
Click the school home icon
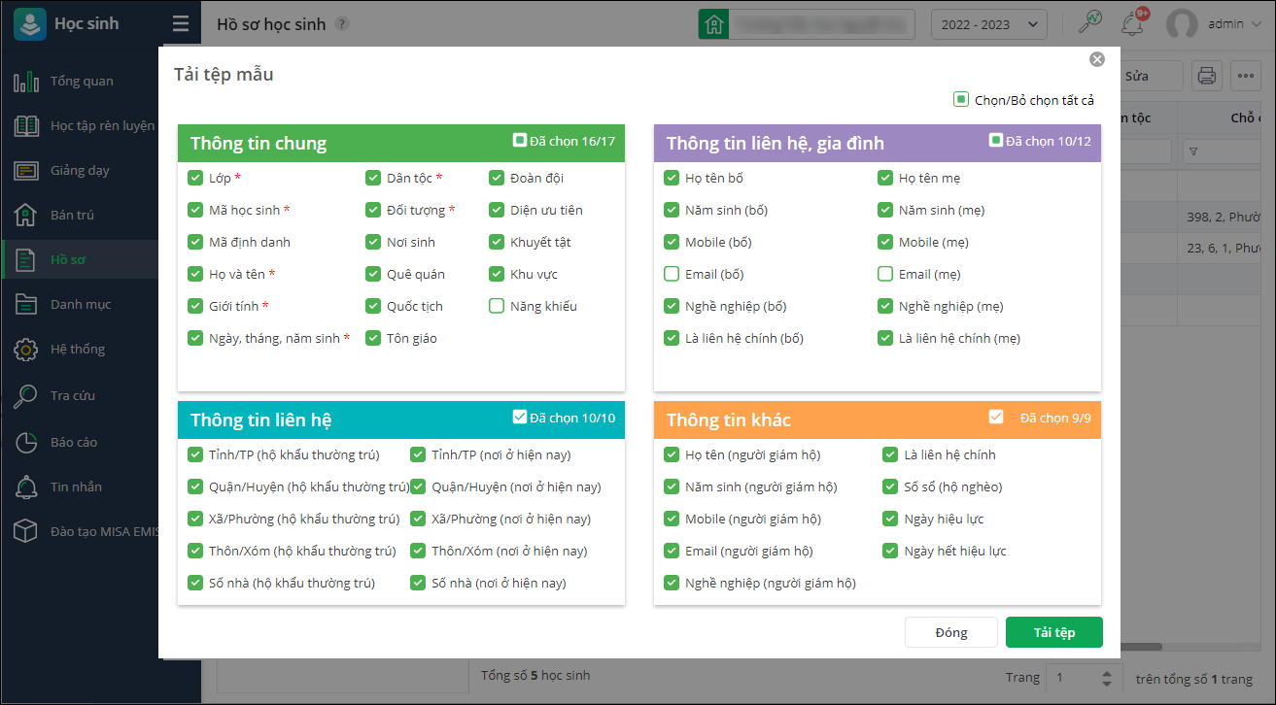(x=714, y=24)
